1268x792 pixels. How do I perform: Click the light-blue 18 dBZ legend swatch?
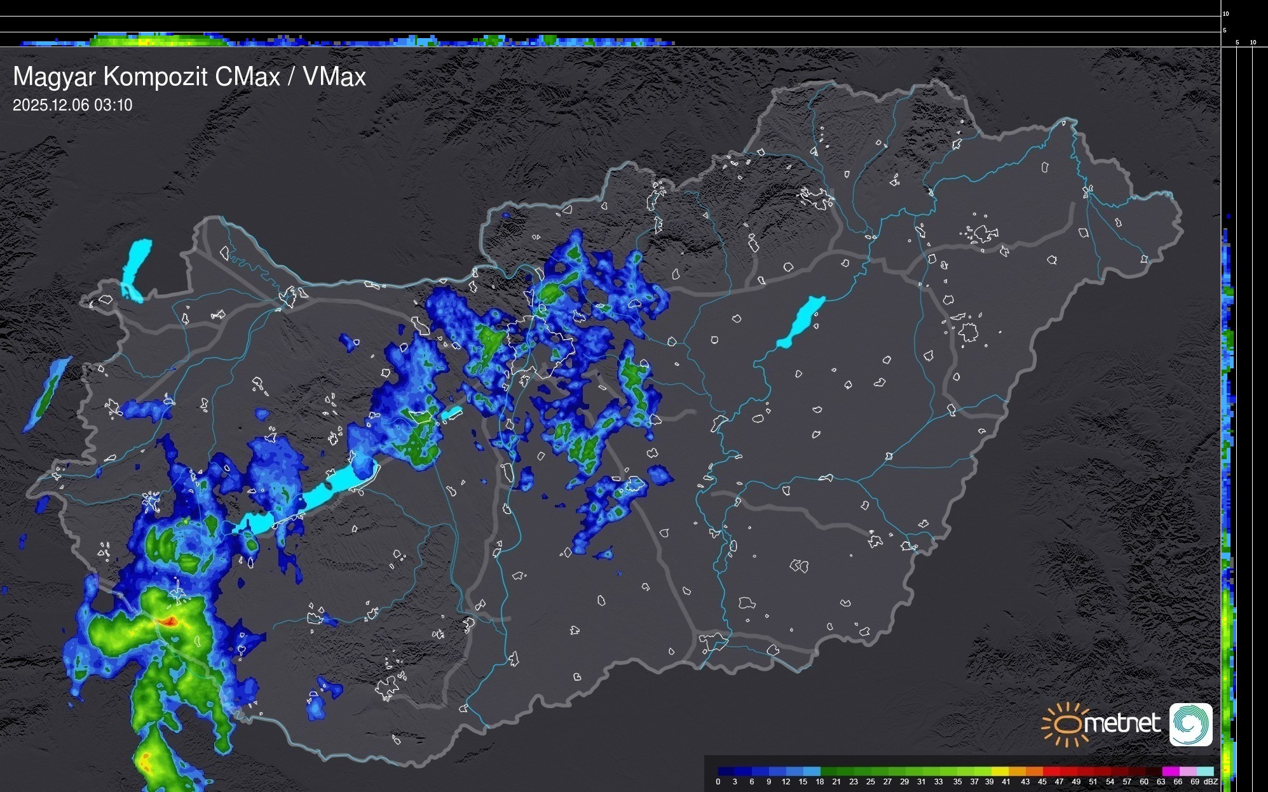812,771
